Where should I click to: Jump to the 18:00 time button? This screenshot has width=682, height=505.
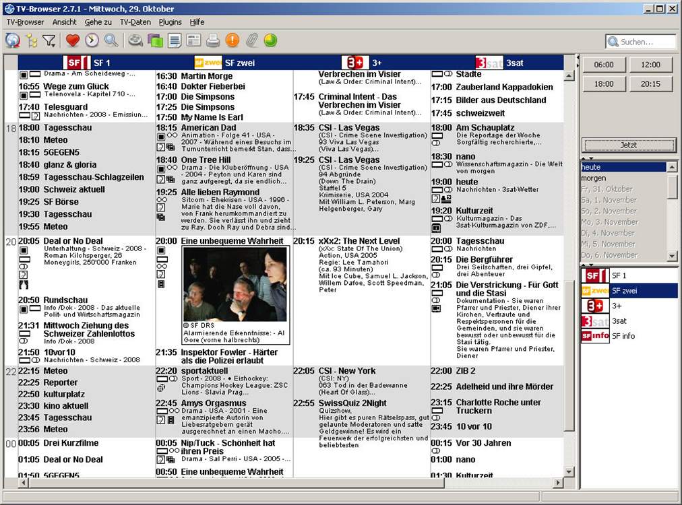604,84
